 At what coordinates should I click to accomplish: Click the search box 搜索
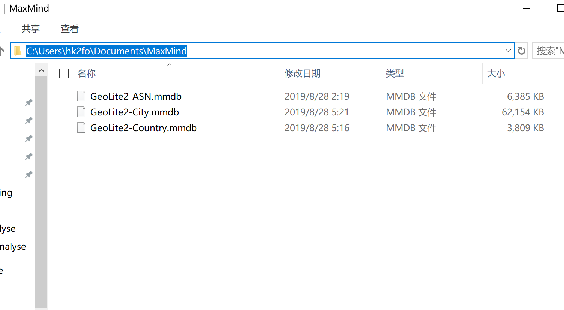(x=548, y=51)
